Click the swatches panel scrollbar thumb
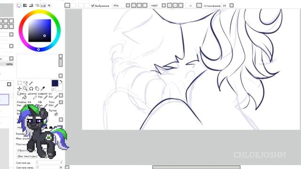This screenshot has width=301, height=169. pos(61,62)
